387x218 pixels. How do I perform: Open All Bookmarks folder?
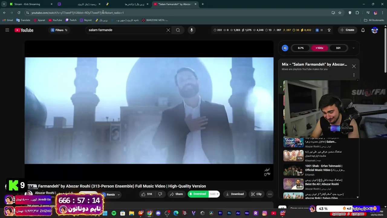(x=374, y=20)
